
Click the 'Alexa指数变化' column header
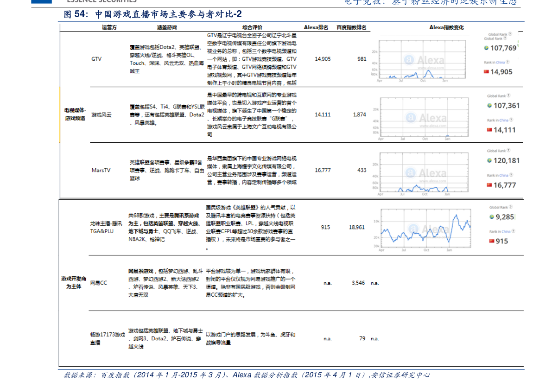(x=446, y=27)
